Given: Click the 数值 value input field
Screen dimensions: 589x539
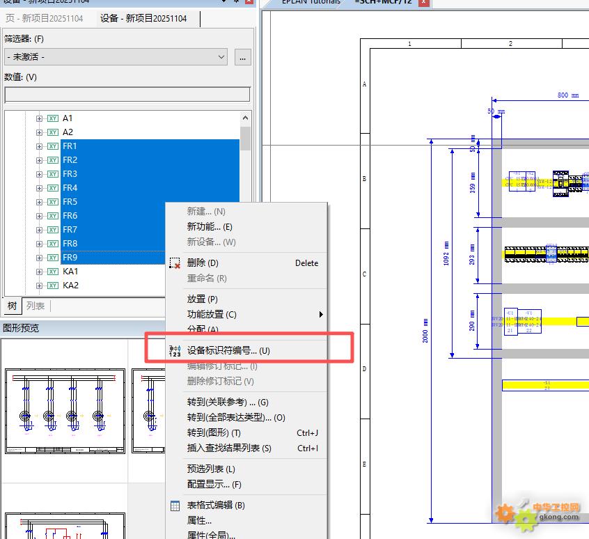Looking at the screenshot, I should 127,95.
